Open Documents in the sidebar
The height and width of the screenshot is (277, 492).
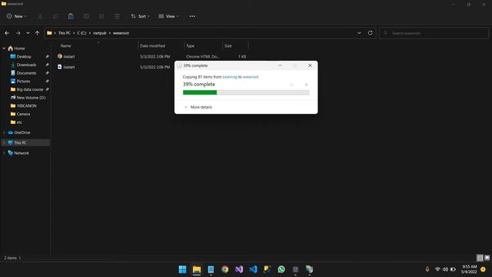pos(26,73)
